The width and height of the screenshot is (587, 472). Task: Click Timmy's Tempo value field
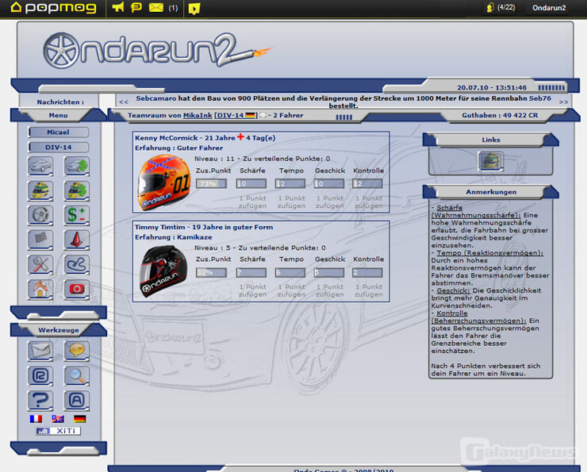[290, 273]
